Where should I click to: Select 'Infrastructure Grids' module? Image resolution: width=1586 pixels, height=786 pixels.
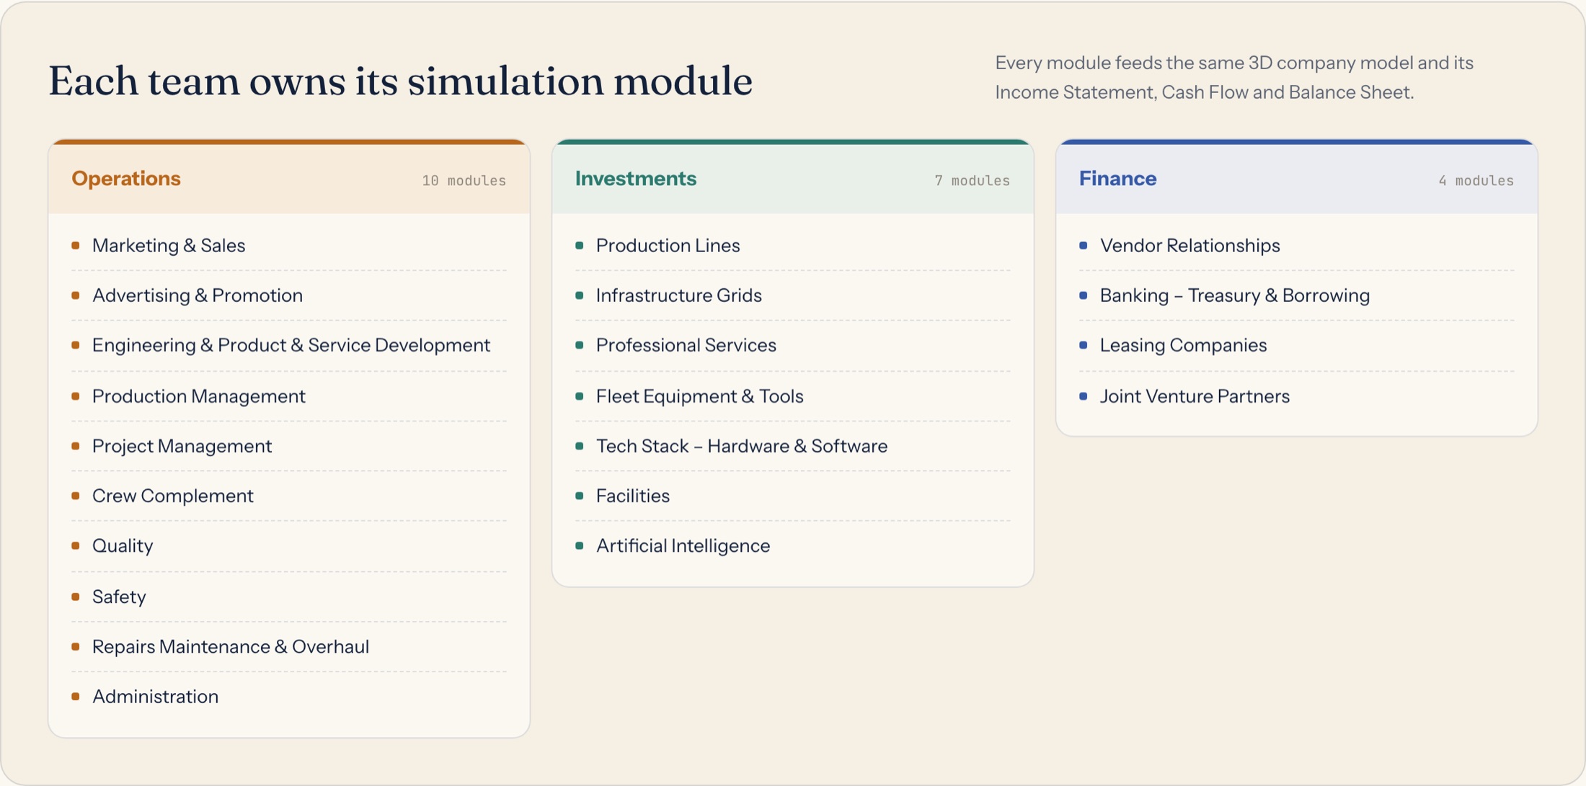[792, 295]
